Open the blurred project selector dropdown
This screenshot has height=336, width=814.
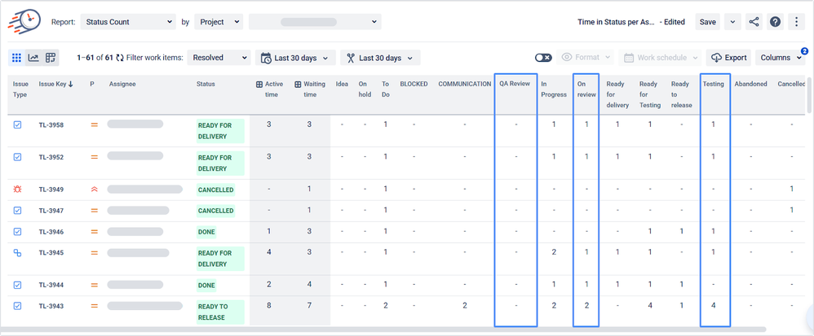point(315,22)
